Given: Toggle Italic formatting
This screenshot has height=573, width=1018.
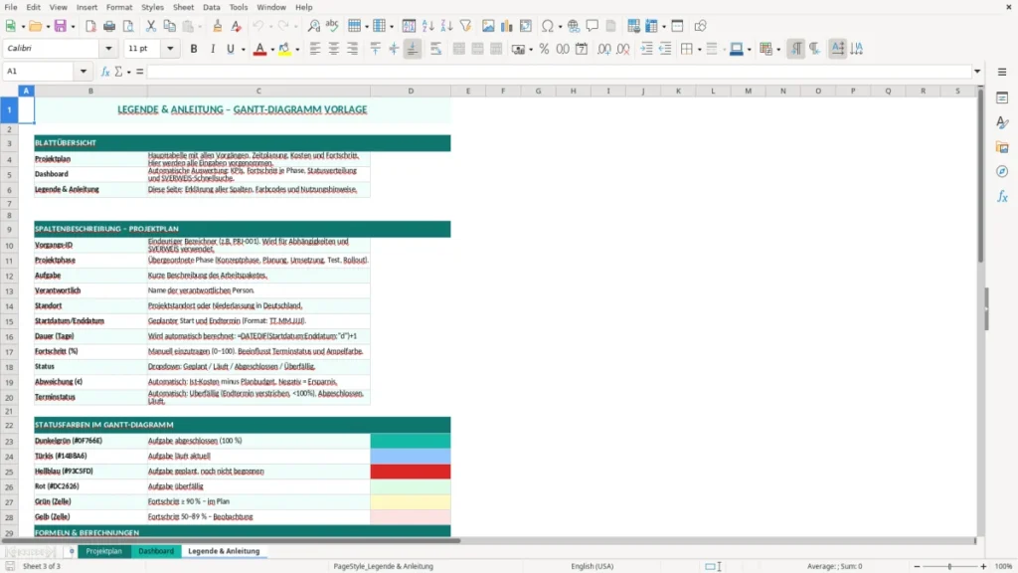Looking at the screenshot, I should 213,49.
